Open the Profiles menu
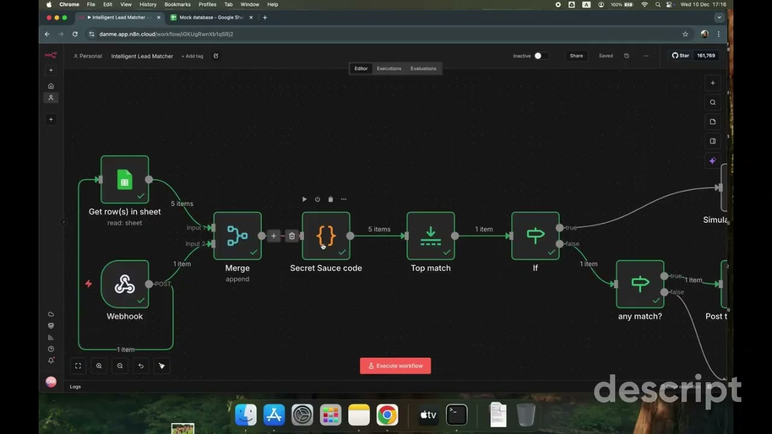Image resolution: width=772 pixels, height=434 pixels. pyautogui.click(x=207, y=4)
